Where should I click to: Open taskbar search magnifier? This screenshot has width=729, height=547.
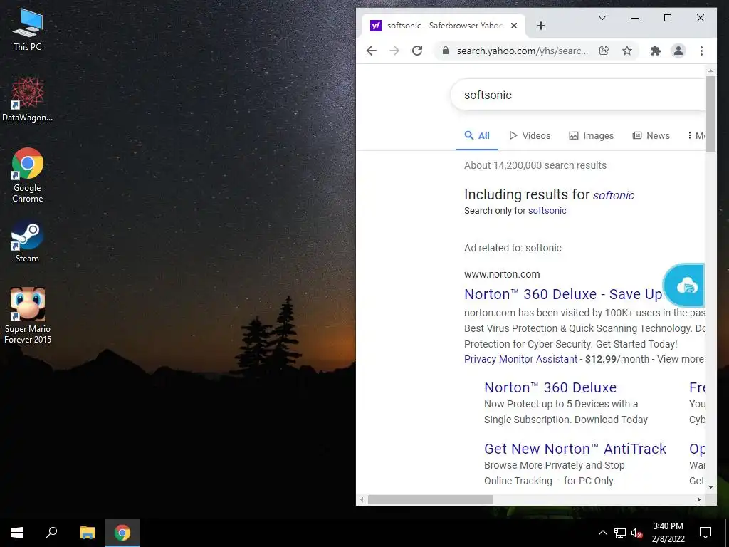click(x=51, y=533)
